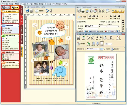Open the ファイル menu
Viewport: 127px width, 105px height.
coord(5,4)
